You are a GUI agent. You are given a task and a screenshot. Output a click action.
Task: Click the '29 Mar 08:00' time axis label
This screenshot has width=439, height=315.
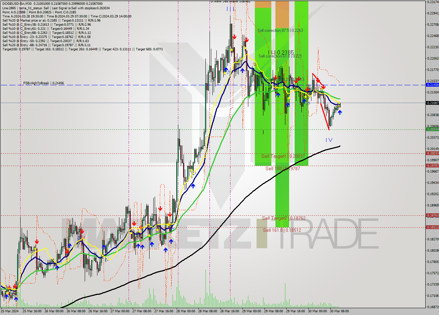tap(273, 312)
